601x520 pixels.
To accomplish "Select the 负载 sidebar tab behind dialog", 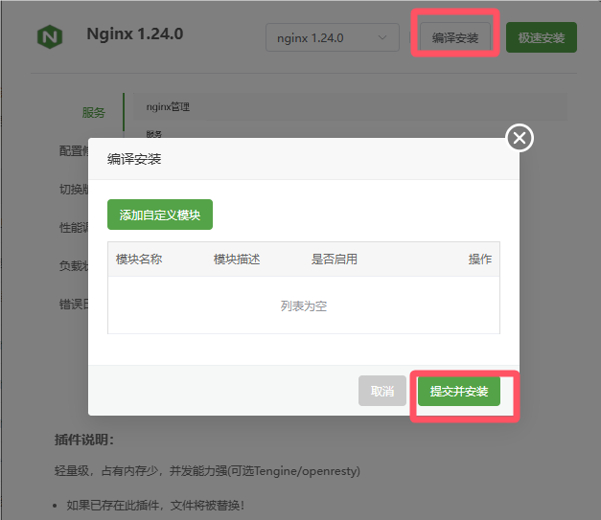I will [x=74, y=265].
